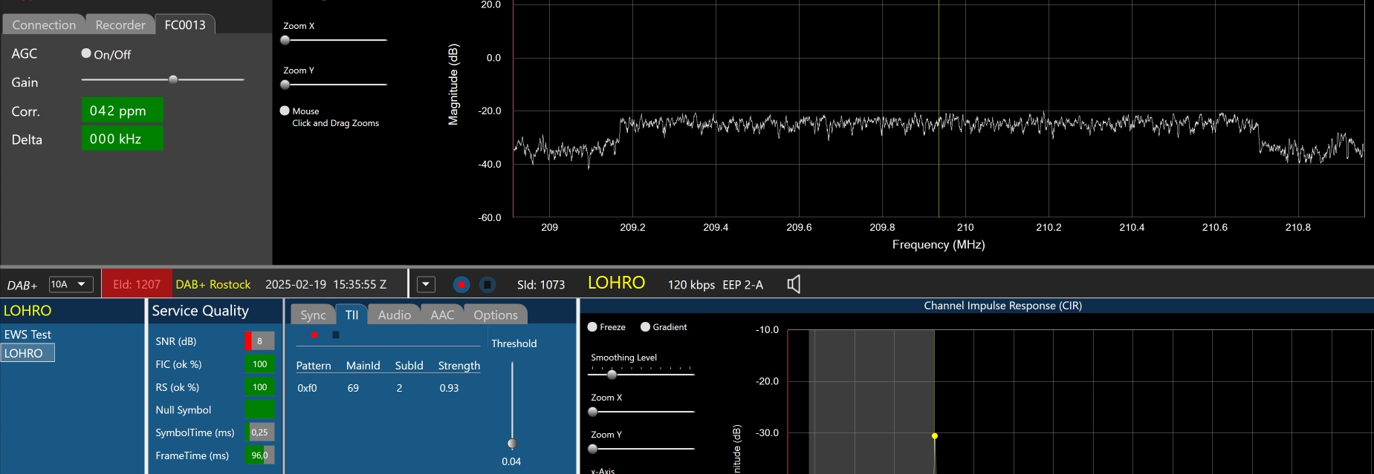Select LOHRO in the service list
Screen dimensions: 1374x474
pos(24,353)
